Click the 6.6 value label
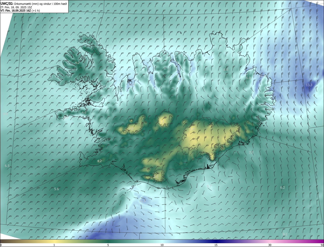324x247 pixels. [x=226, y=69]
